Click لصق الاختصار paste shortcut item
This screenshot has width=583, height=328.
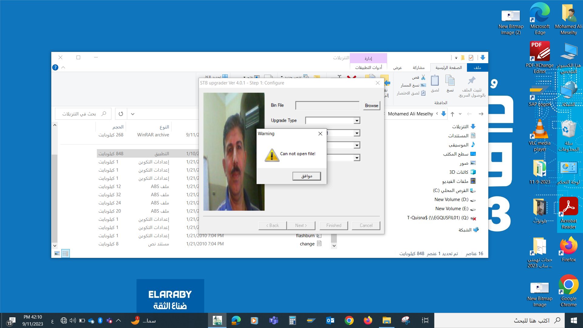411,93
